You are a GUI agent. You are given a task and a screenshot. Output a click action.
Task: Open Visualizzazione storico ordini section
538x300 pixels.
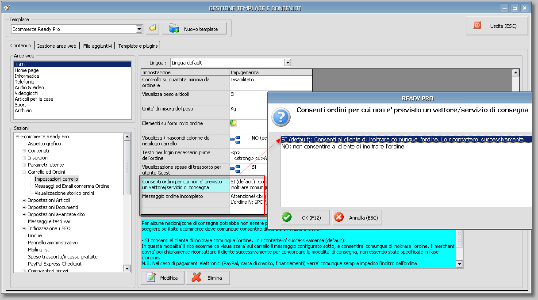(64, 193)
